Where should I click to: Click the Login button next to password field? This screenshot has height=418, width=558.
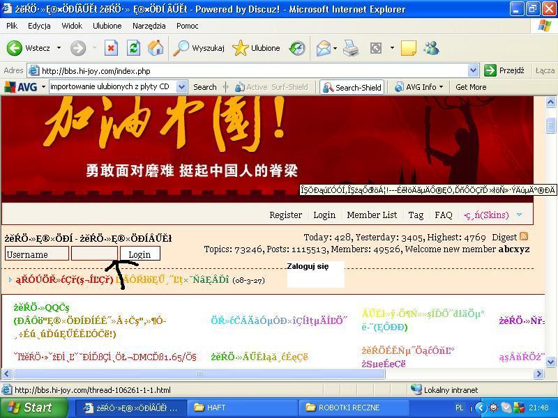pos(139,254)
